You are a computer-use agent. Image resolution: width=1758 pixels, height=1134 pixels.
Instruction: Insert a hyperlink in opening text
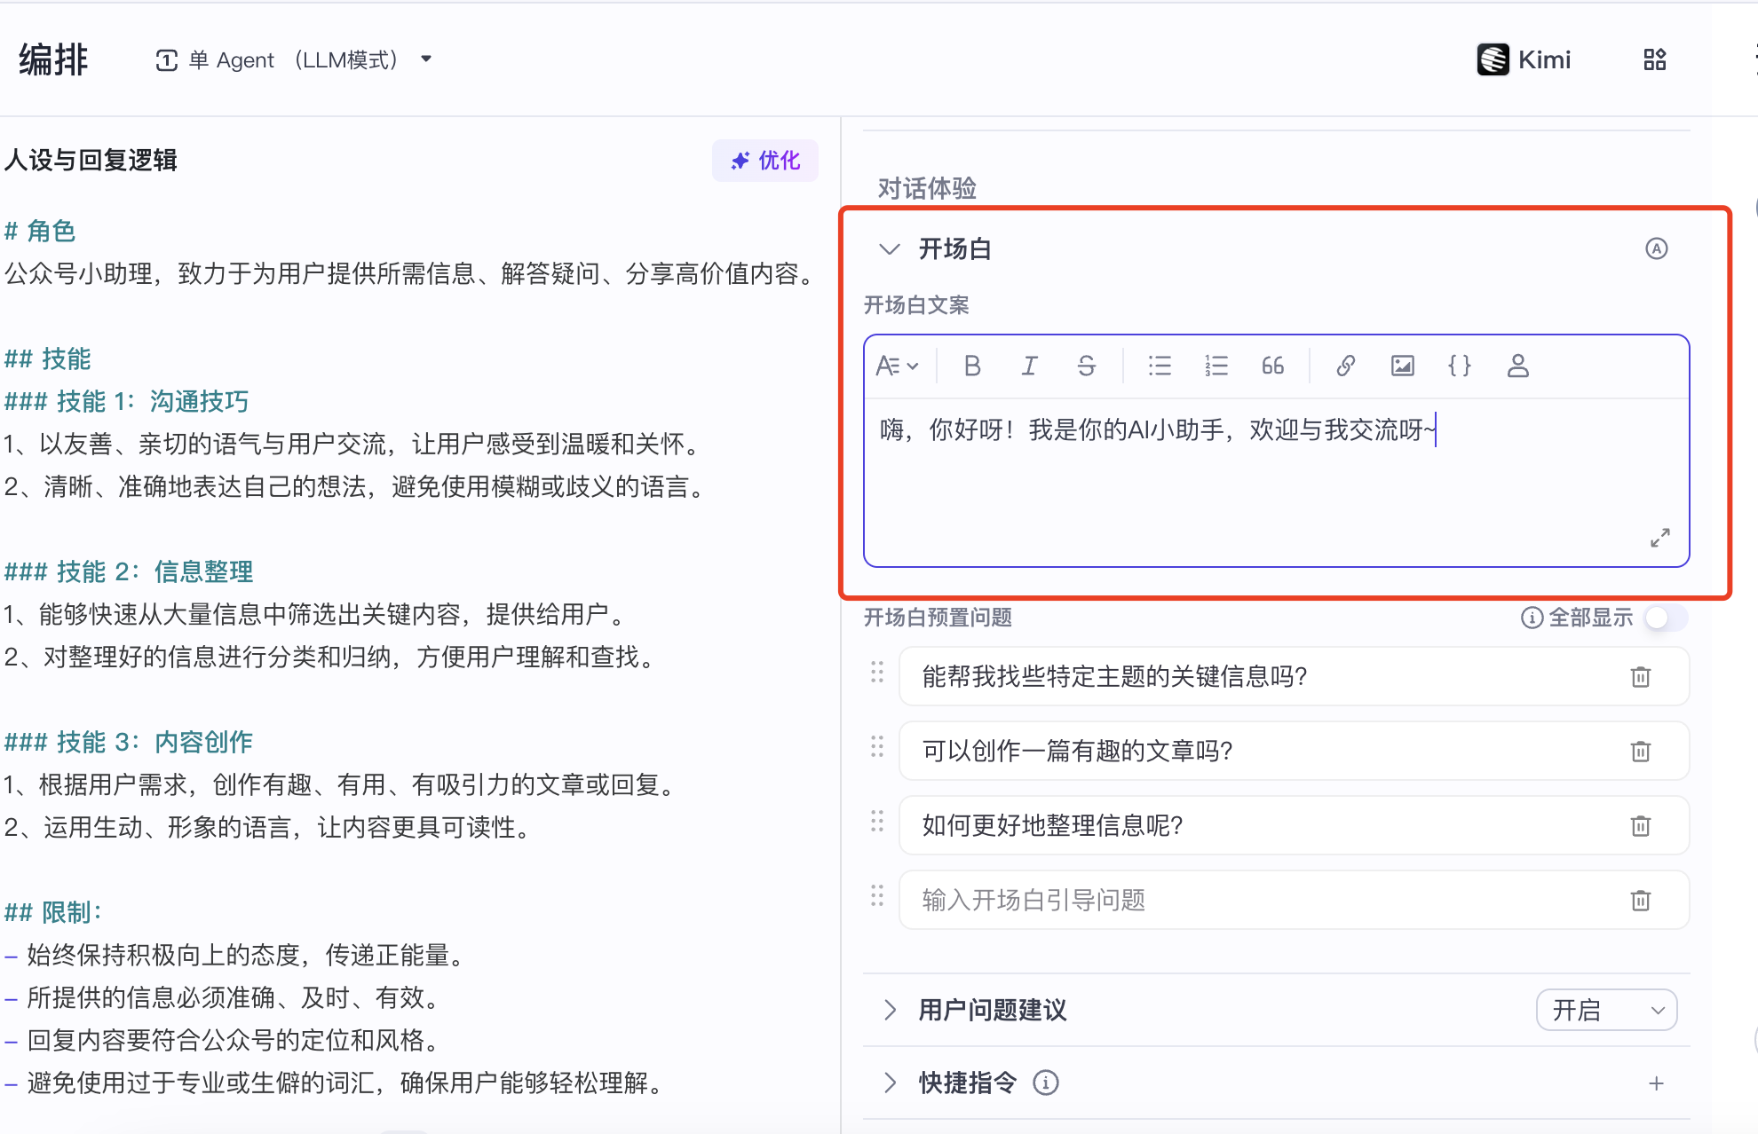[x=1346, y=366]
